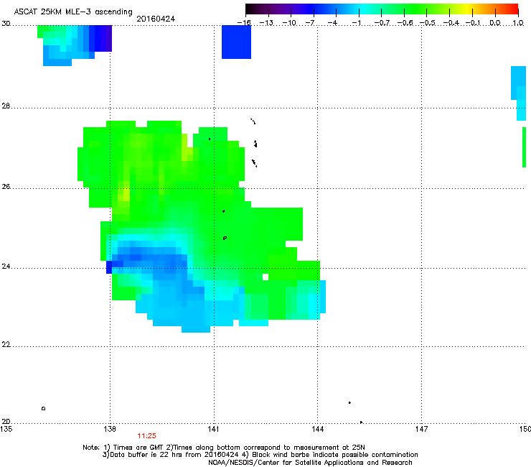This screenshot has height=467, width=531.
Task: Click the red overpass time '11:25'
Action: point(146,436)
